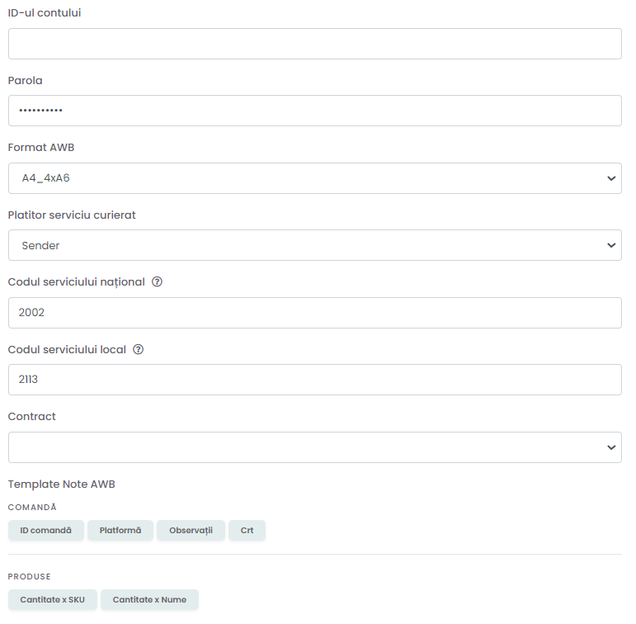Open the Format AWB dropdown showing A4_4xA6
This screenshot has height=624, width=636.
pos(315,178)
